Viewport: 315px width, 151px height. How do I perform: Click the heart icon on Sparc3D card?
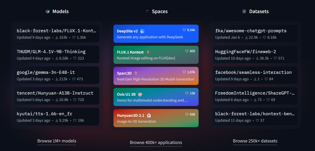tap(184, 72)
